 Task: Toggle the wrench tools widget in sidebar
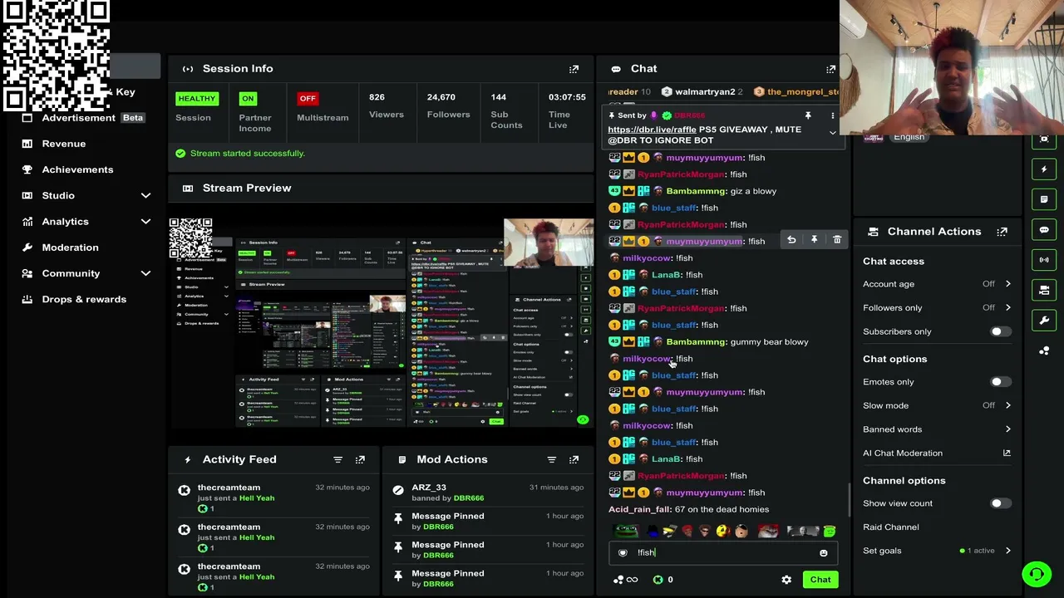click(1044, 320)
